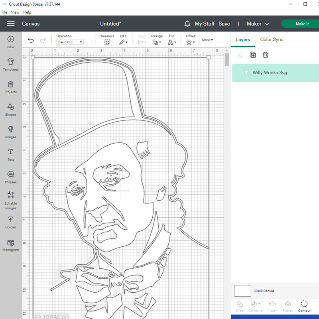319x319 pixels.
Task: Click Save in the header
Action: pyautogui.click(x=224, y=24)
